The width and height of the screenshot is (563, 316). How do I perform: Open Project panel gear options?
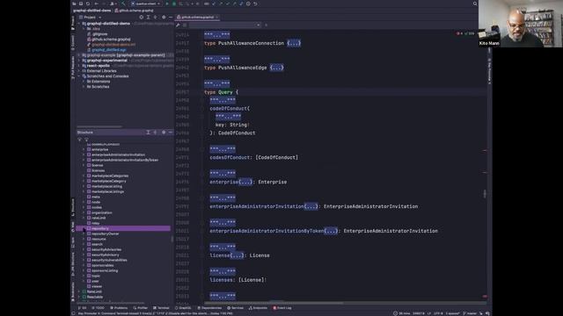click(164, 18)
